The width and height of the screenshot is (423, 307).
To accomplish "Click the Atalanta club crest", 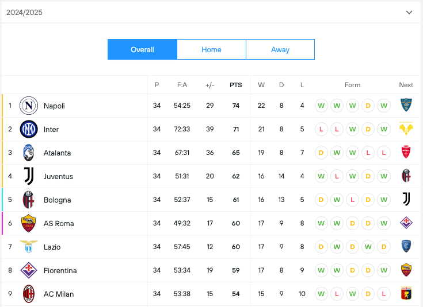I will click(29, 153).
